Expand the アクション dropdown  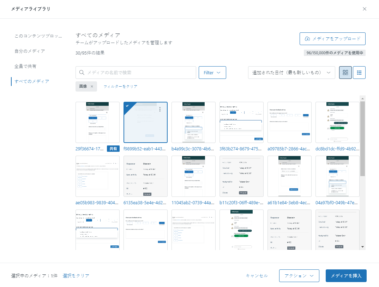(299, 276)
